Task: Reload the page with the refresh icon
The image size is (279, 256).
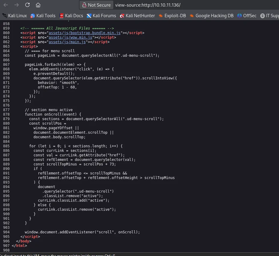Action: (x=27, y=5)
